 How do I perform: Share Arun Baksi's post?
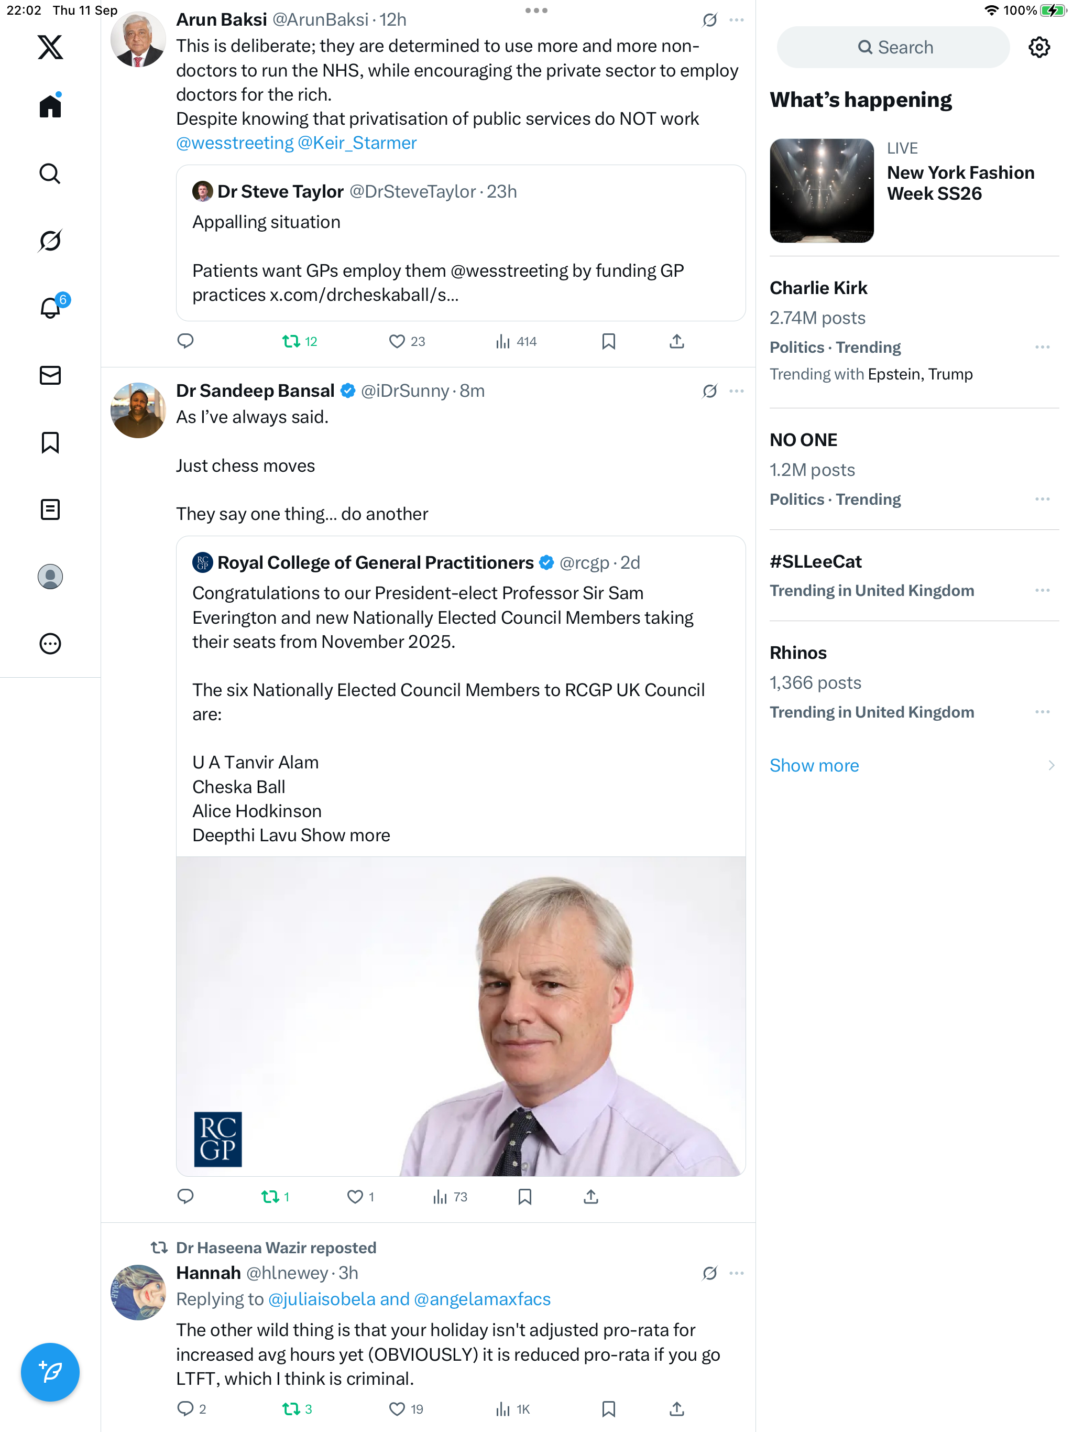(x=676, y=341)
